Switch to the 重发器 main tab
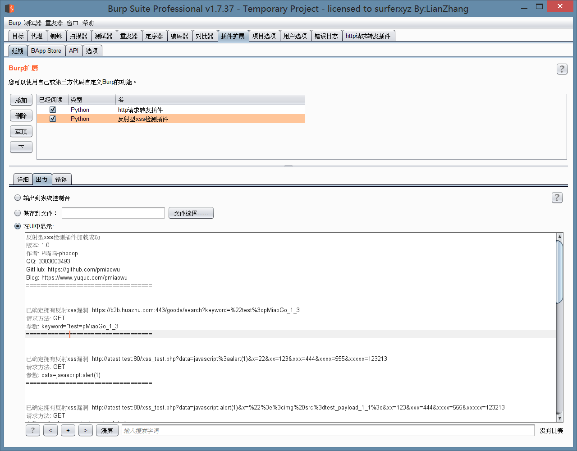The image size is (577, 451). pos(129,36)
